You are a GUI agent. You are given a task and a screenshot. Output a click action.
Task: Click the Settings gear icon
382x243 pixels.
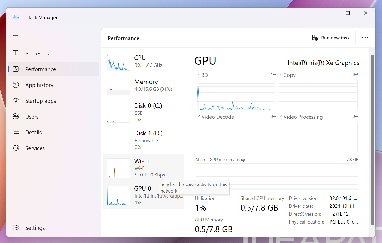tap(16, 227)
